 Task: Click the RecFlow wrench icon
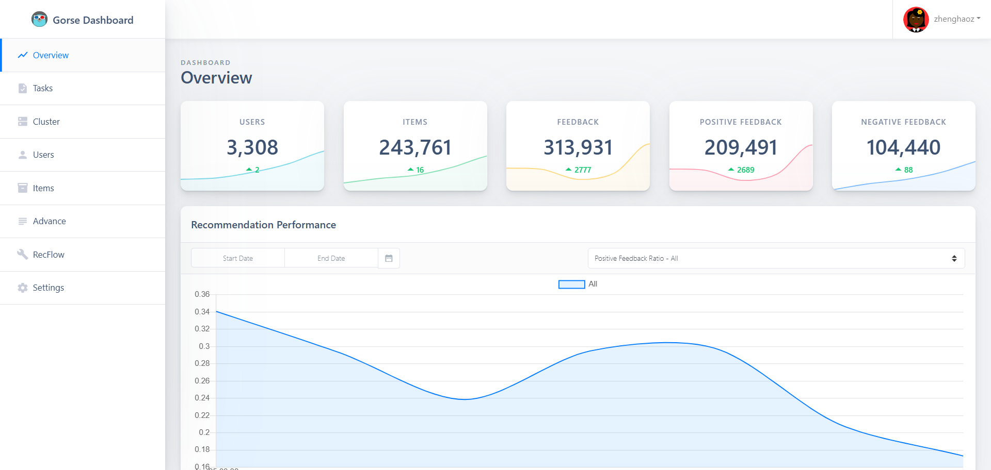pos(23,255)
